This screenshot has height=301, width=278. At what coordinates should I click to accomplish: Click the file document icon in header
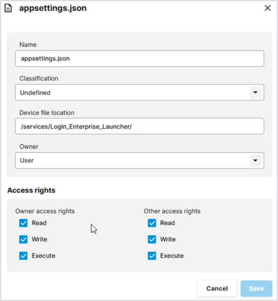click(8, 8)
